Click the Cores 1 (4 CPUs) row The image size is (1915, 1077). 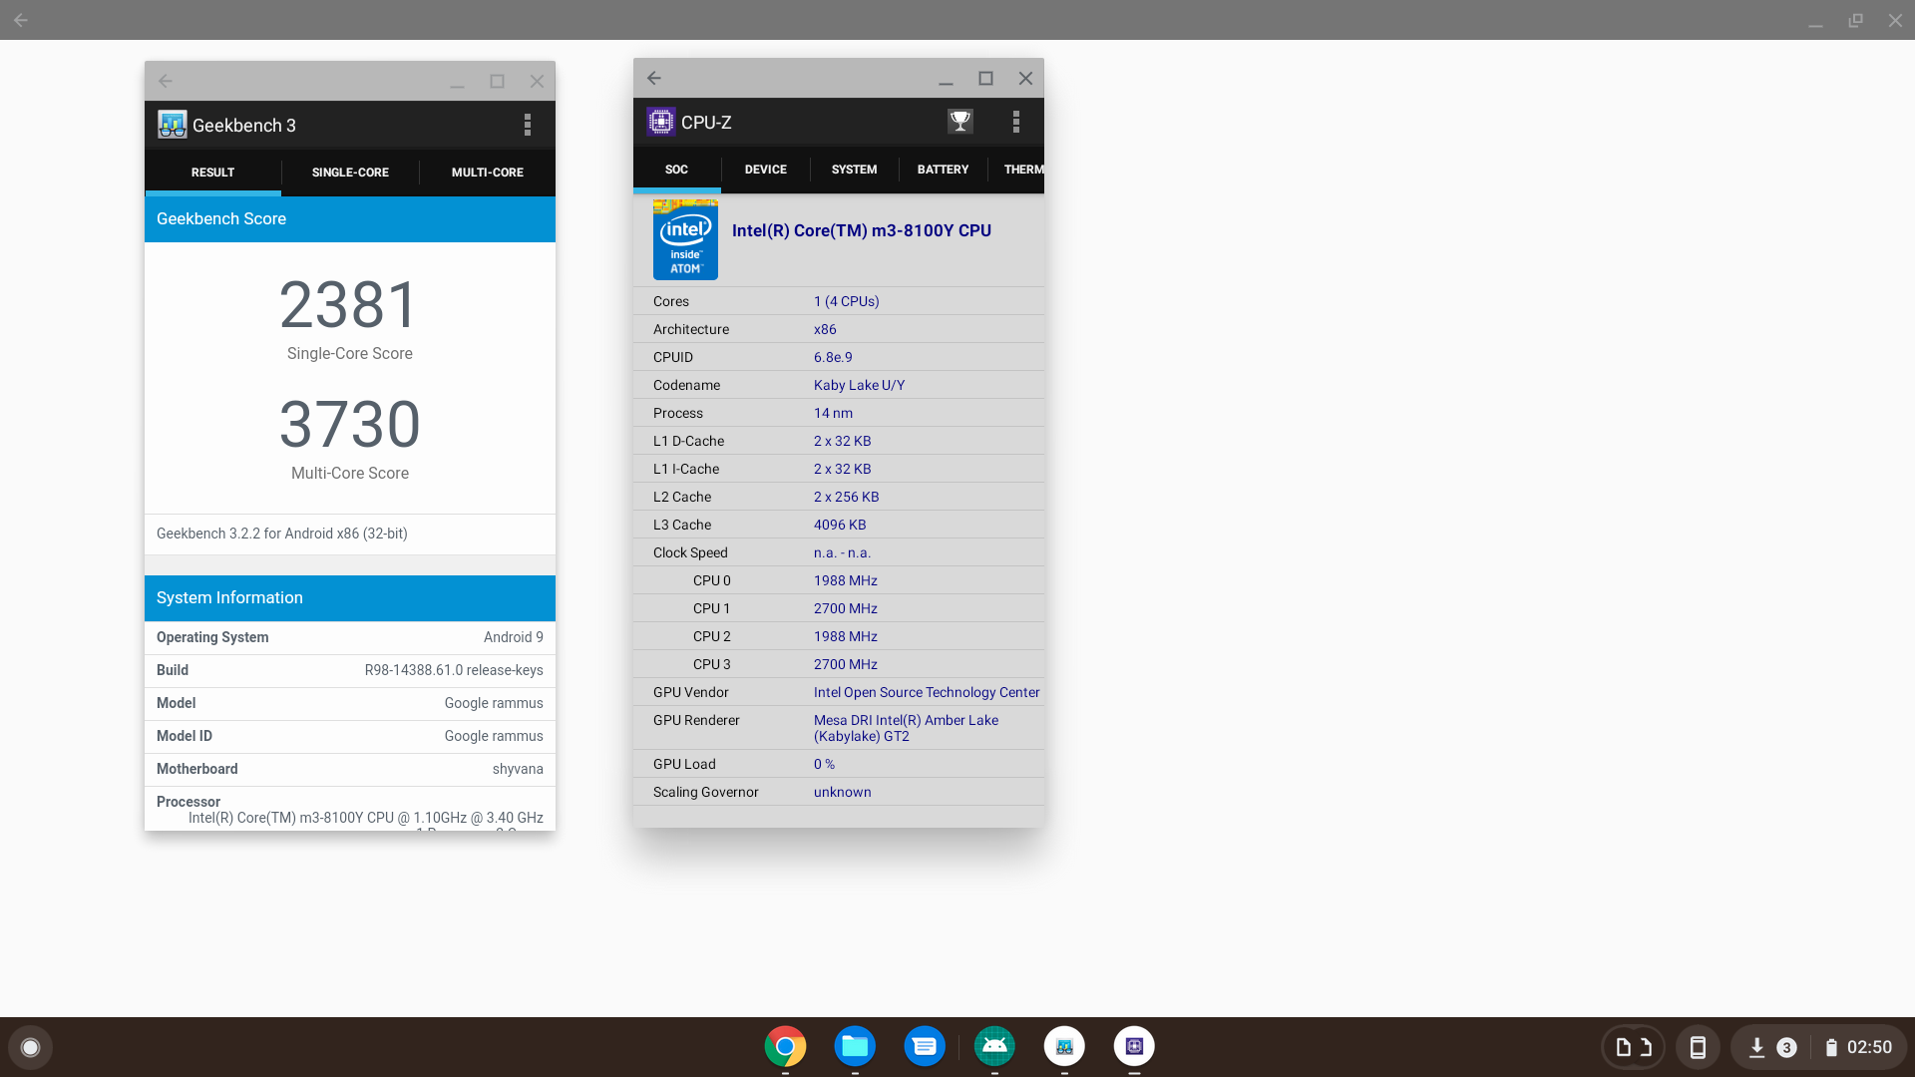(x=839, y=301)
